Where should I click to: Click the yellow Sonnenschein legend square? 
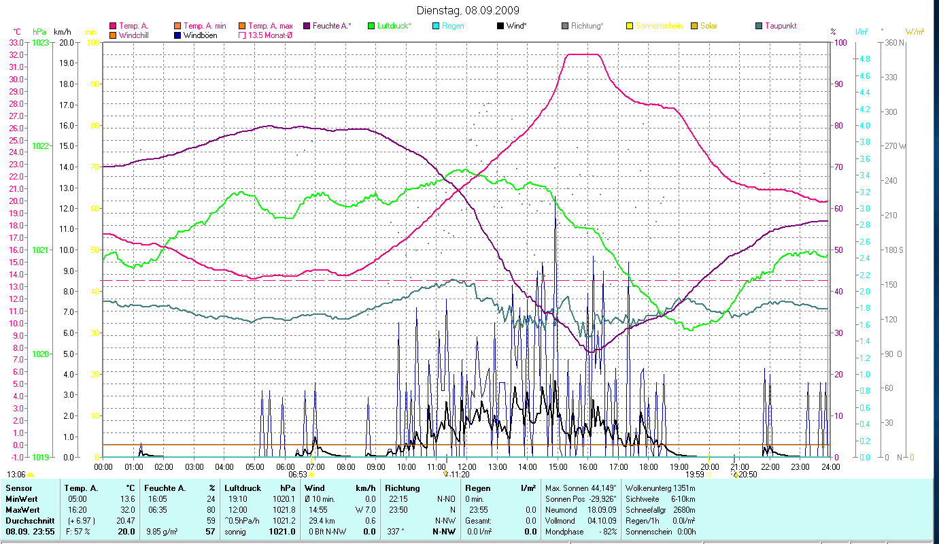click(x=630, y=26)
